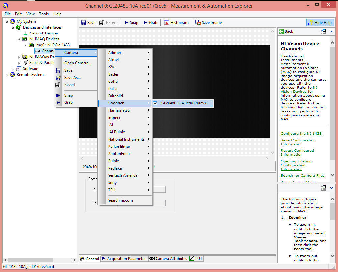
Task: Click the Back arrow icon in help panel
Action: (x=281, y=31)
